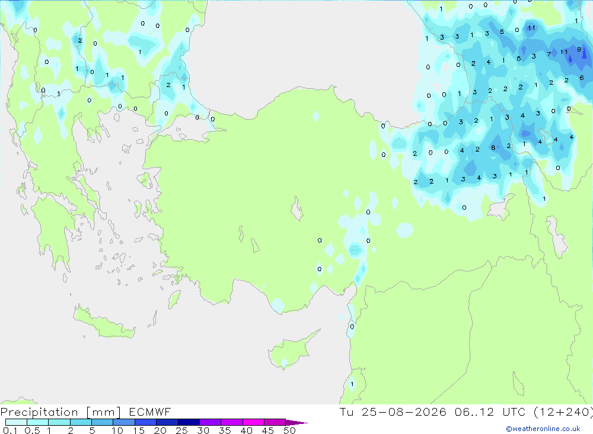Select the 2–5 mm legend color box
The image size is (593, 434).
pyautogui.click(x=81, y=422)
